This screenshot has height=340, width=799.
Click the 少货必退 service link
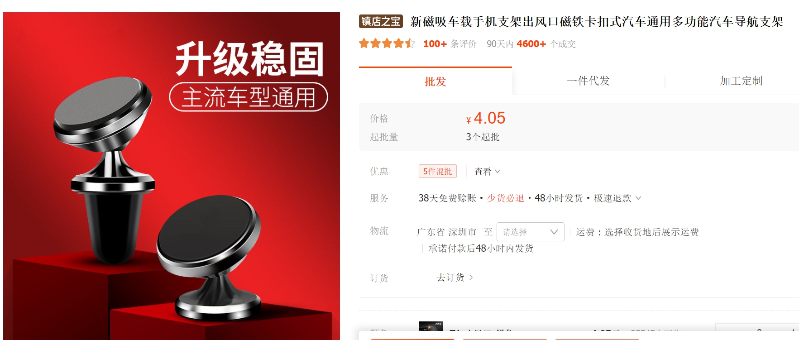[x=505, y=198]
